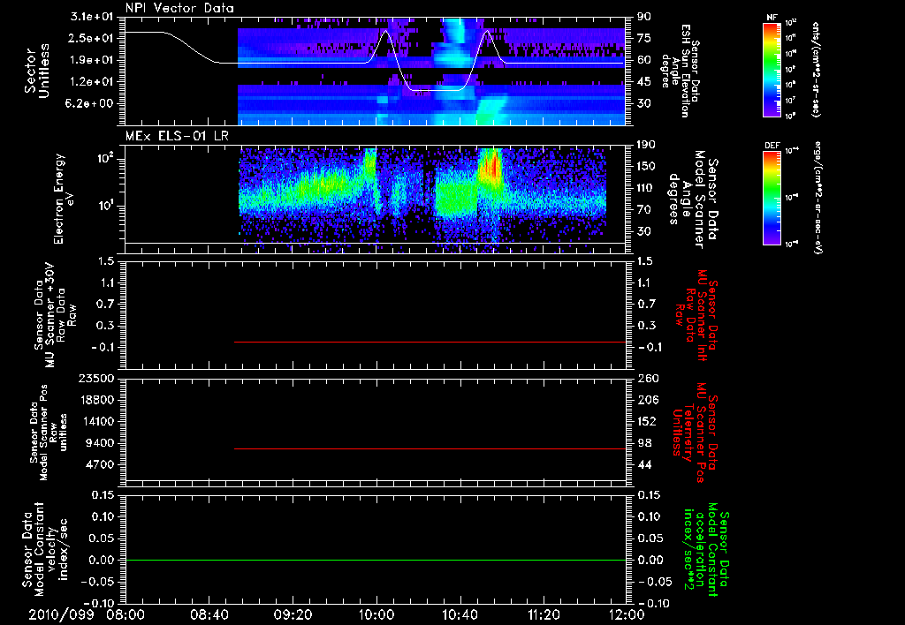This screenshot has width=905, height=625.
Task: Click the DEF color bar title
Action: 772,146
